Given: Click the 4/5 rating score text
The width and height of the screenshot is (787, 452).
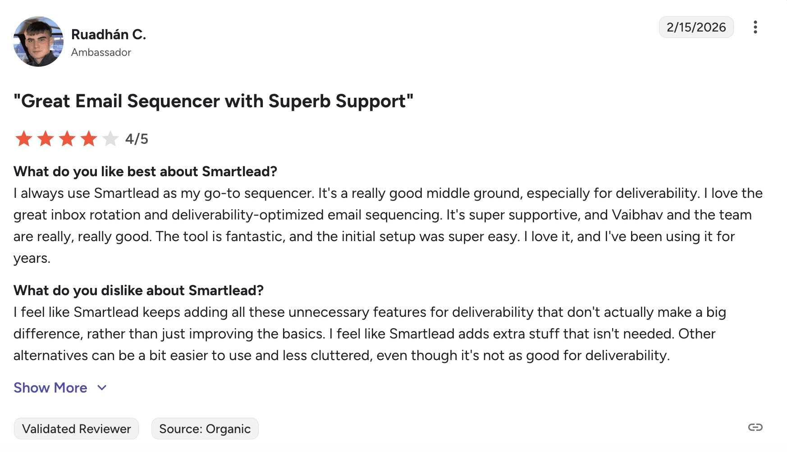Looking at the screenshot, I should 137,139.
